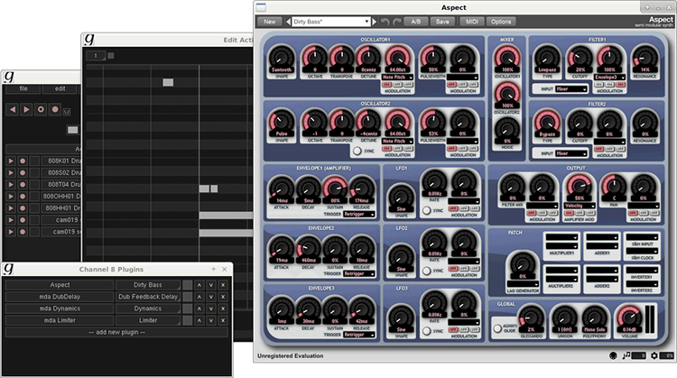
Task: Open the Options menu in Aspect
Action: tap(501, 22)
